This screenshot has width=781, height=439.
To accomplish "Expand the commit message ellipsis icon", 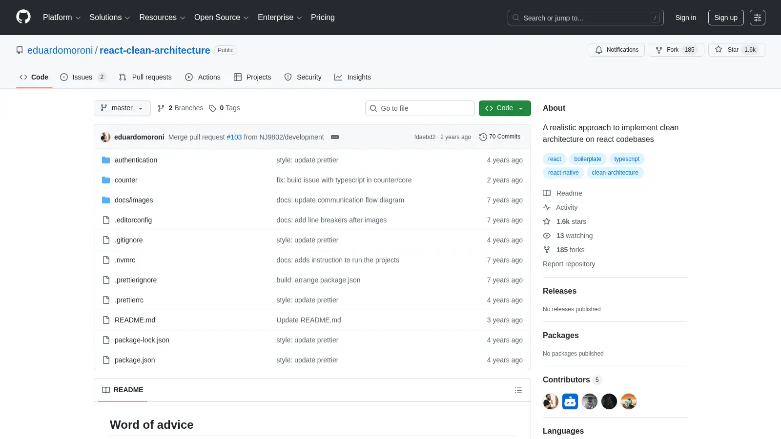I will 335,137.
